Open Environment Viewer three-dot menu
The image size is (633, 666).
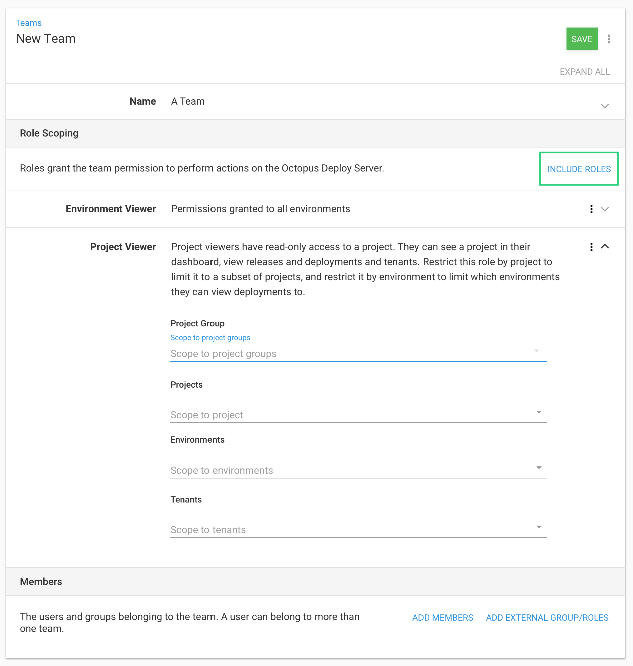click(591, 209)
